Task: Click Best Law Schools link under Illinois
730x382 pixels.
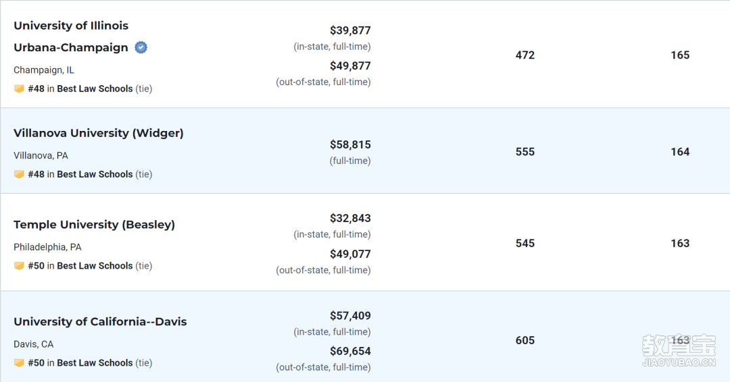Action: (95, 88)
